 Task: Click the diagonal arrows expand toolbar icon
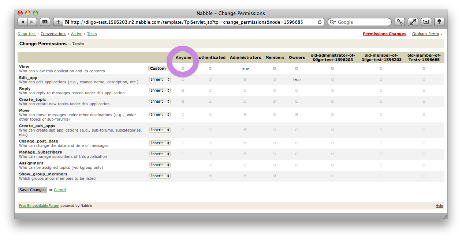coord(413,22)
